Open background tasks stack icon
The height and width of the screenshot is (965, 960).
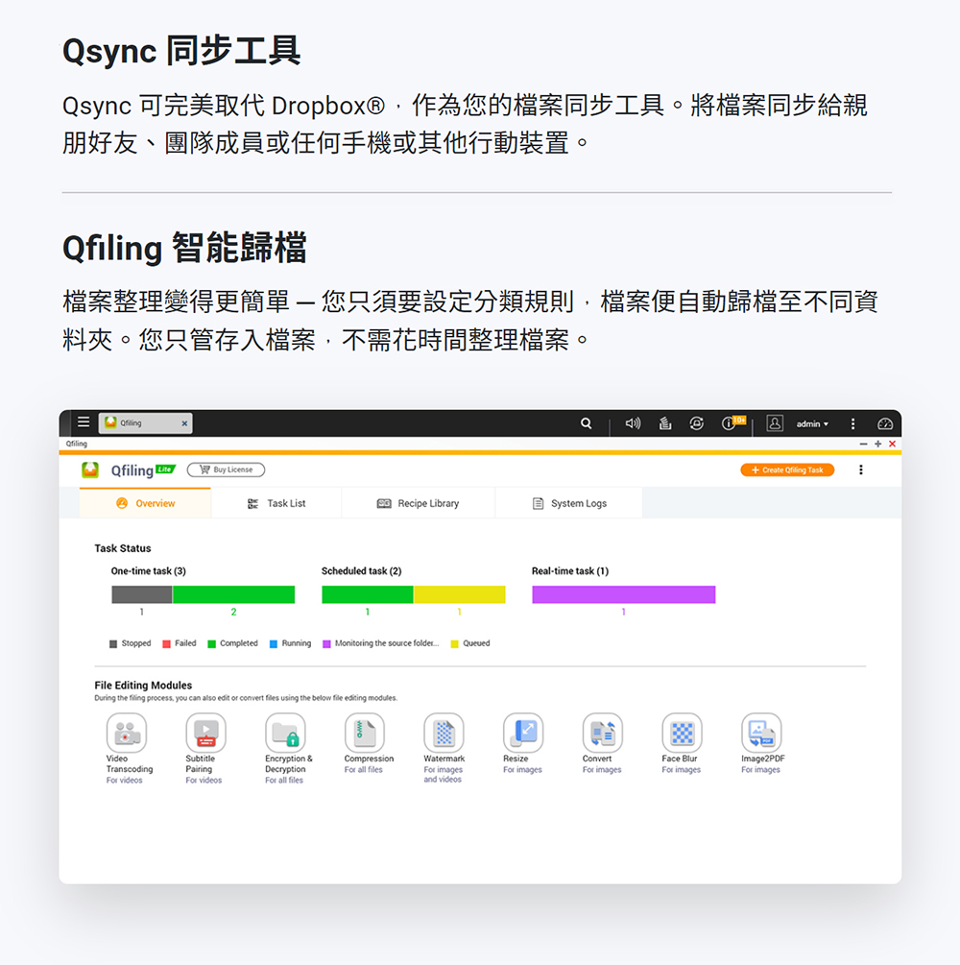tap(665, 423)
